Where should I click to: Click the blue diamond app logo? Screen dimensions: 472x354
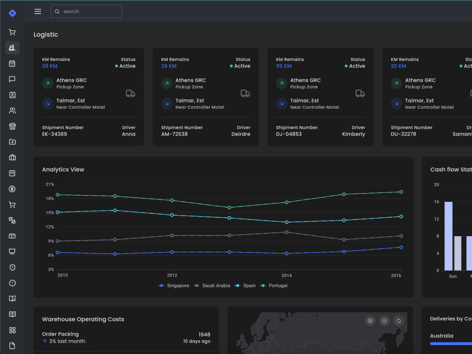(12, 13)
